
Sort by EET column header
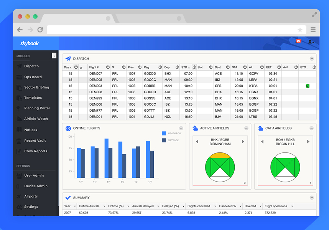(269, 68)
